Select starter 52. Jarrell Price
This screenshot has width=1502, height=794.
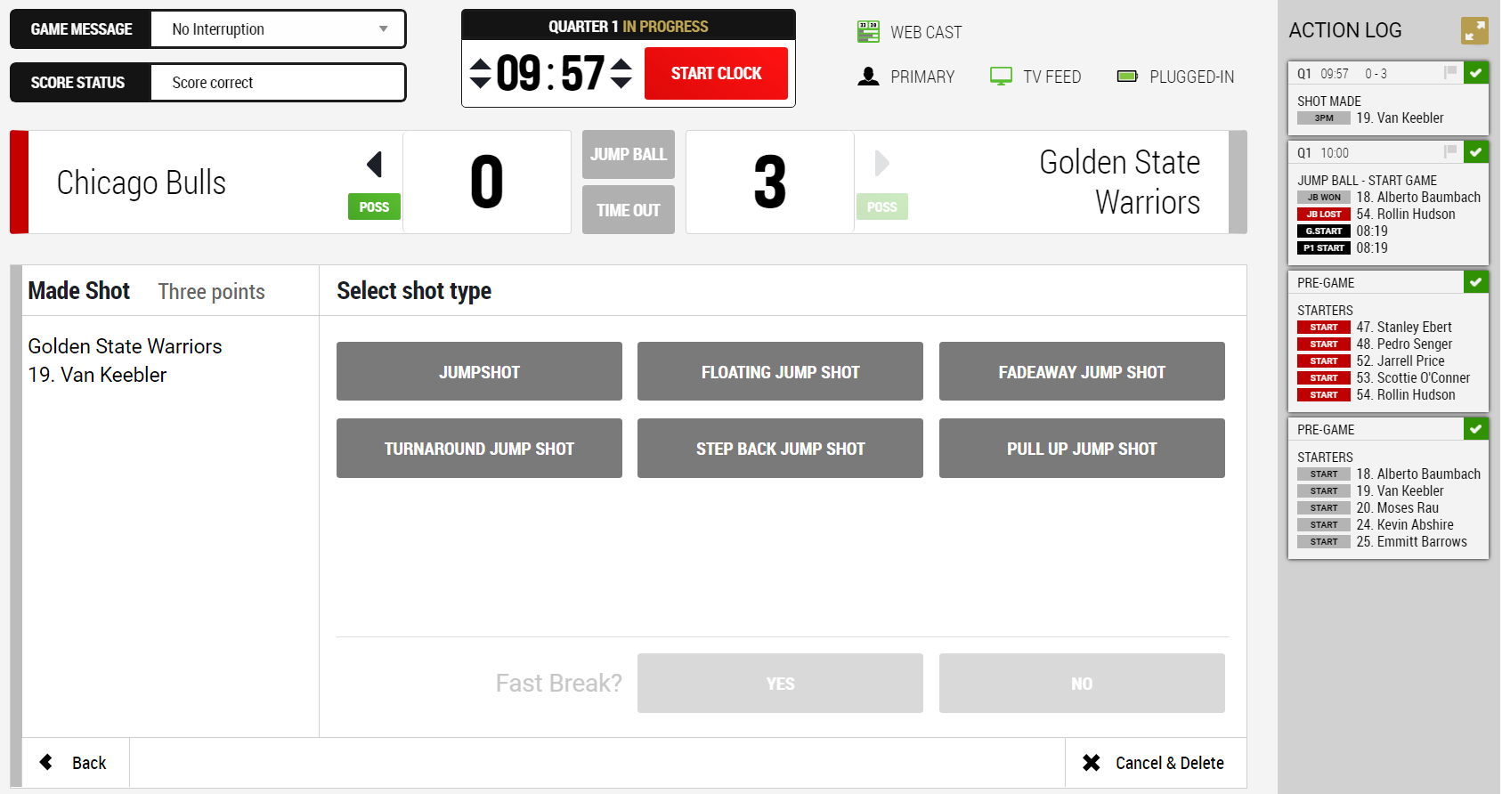[1371, 361]
